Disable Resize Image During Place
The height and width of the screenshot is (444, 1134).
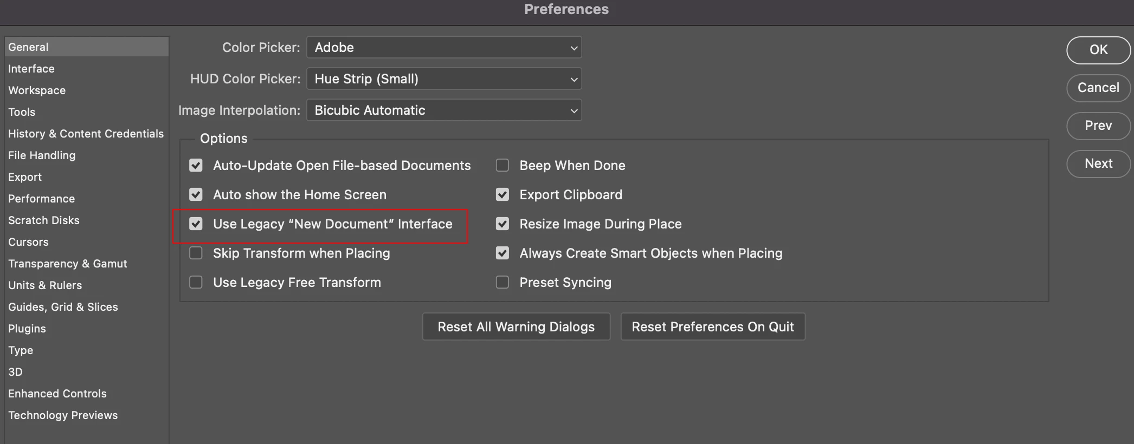[x=502, y=224]
